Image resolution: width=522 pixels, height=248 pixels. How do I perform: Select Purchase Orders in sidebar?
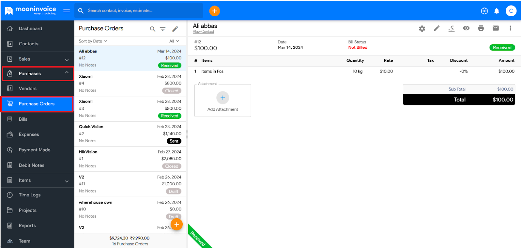pyautogui.click(x=38, y=104)
